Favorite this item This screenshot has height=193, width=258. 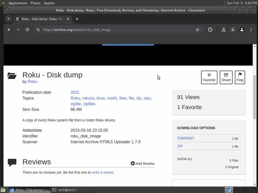(209, 77)
